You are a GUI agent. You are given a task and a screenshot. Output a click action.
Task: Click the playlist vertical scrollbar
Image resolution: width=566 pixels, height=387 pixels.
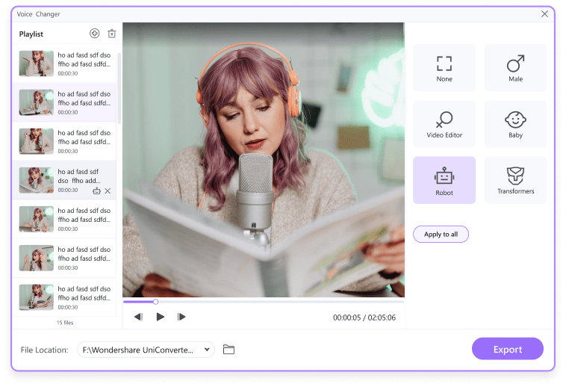119,88
